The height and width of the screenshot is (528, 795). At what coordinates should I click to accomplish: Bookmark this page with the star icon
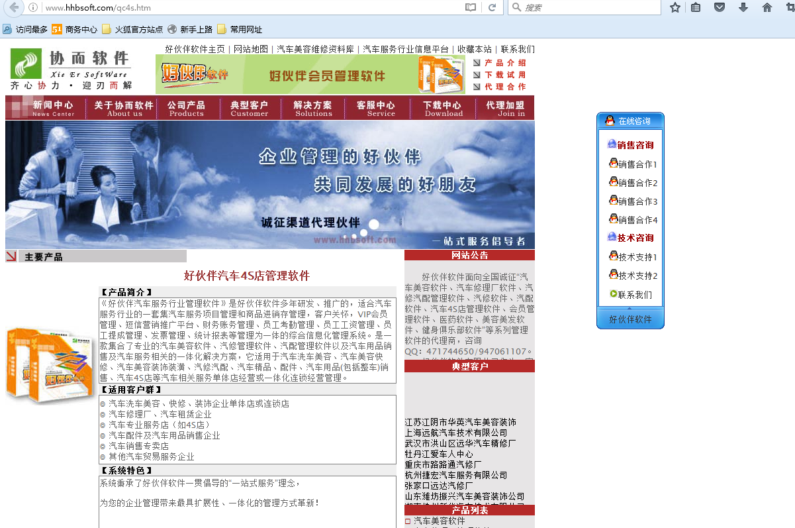click(675, 7)
